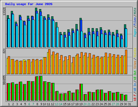The height and width of the screenshot is (107, 138).
Task: Select day 3 on the x-axis
Action: 17,104
